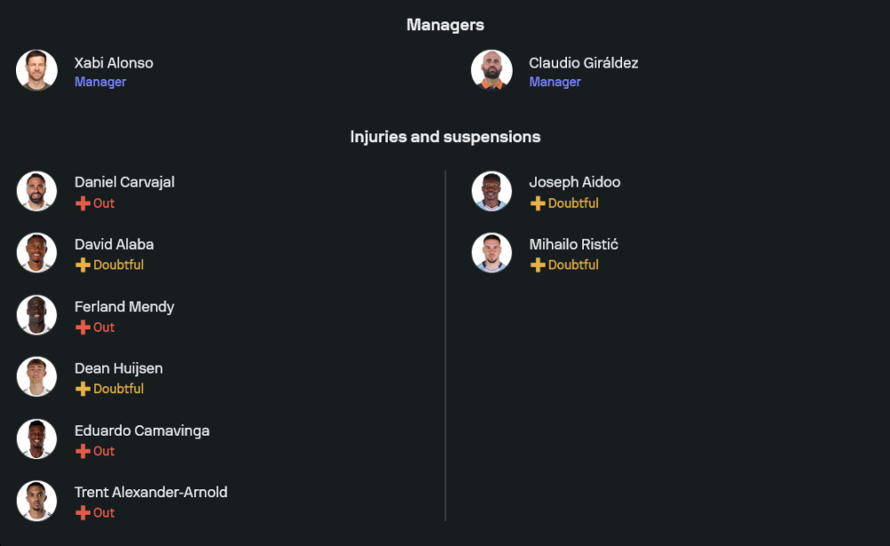Image resolution: width=890 pixels, height=546 pixels.
Task: Click Joseph Aidoo's yellow doubtful icon
Action: (x=538, y=204)
